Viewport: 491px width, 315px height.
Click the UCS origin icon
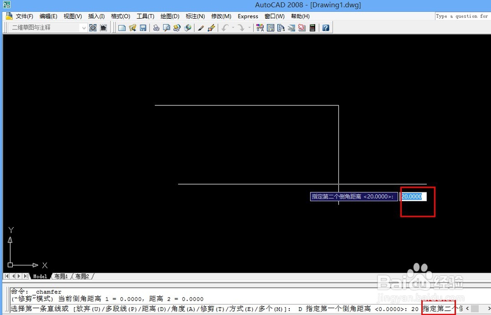tap(10, 264)
